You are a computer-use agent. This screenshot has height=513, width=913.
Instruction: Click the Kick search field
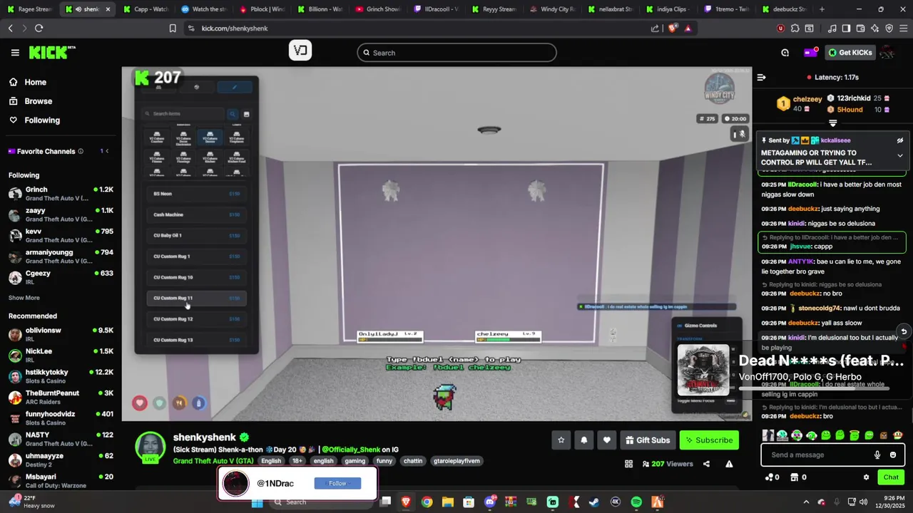pyautogui.click(x=456, y=53)
